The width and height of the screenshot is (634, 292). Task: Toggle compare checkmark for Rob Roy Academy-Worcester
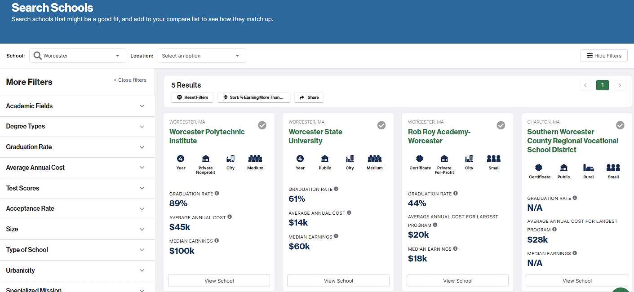pos(501,125)
